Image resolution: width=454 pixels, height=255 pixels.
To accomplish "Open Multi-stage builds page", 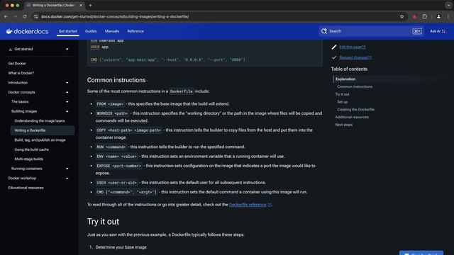I will [x=28, y=159].
